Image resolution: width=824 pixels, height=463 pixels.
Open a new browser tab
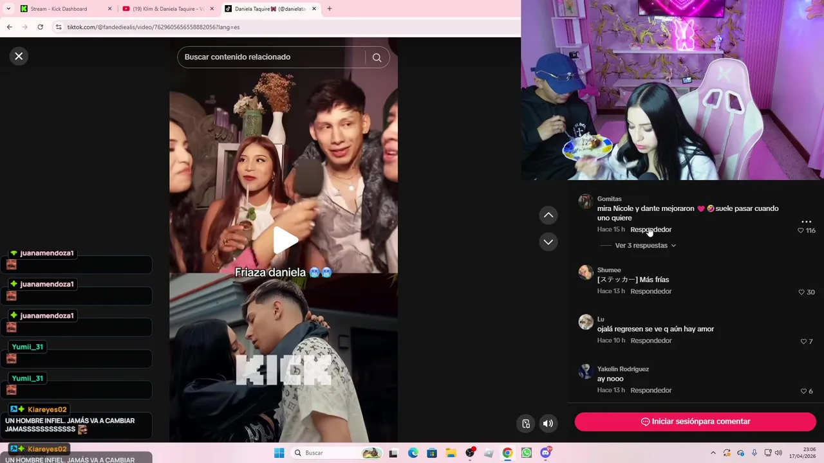(x=330, y=9)
